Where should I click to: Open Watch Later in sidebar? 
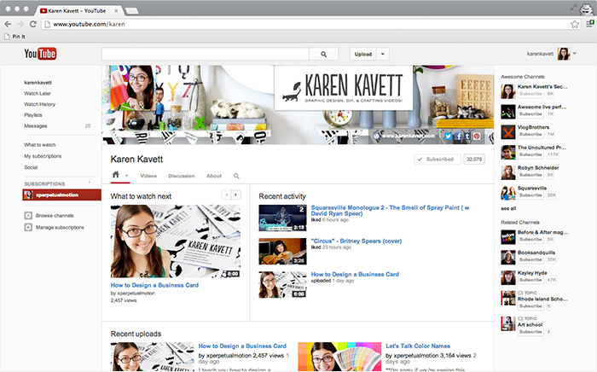pos(38,93)
